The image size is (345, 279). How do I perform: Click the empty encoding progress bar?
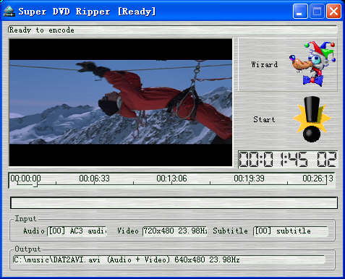point(174,203)
